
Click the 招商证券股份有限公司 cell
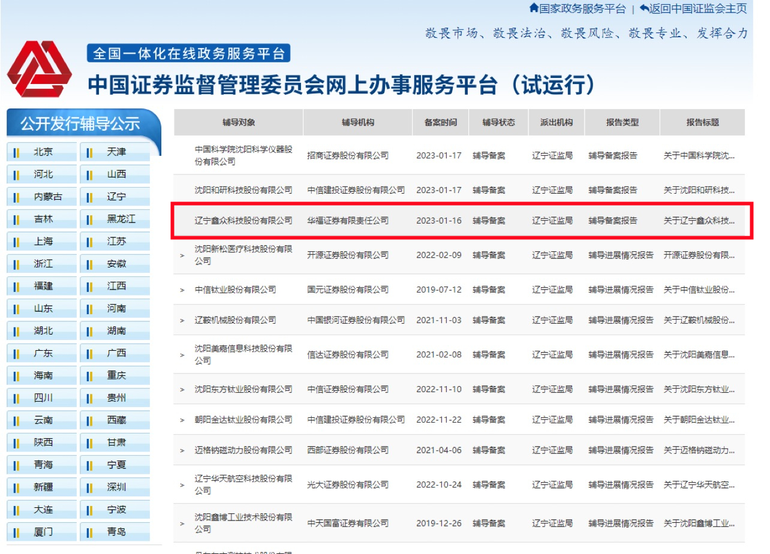click(x=348, y=155)
